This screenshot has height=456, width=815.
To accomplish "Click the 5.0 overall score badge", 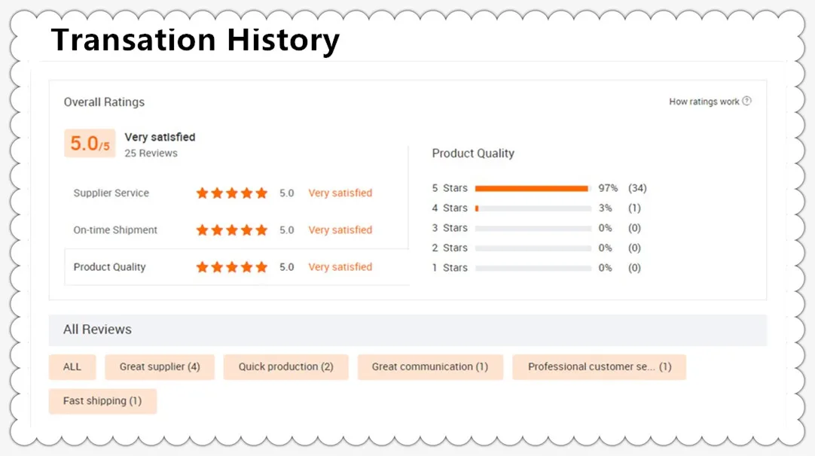I will click(90, 143).
